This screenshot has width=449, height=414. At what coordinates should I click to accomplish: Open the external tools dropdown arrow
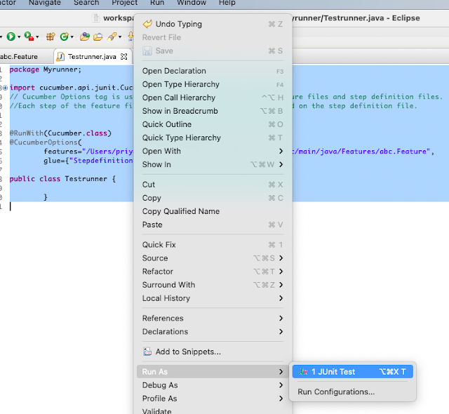pyautogui.click(x=37, y=37)
